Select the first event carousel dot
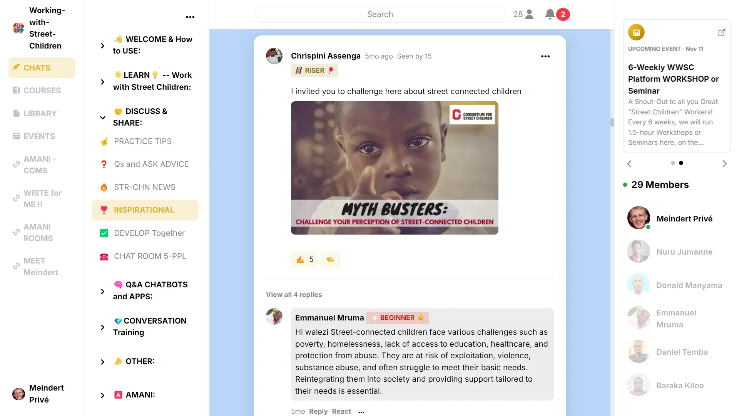Image resolution: width=739 pixels, height=416 pixels. tap(673, 163)
